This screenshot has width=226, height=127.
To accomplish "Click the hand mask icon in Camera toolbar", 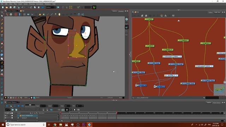I will click(x=59, y=14).
